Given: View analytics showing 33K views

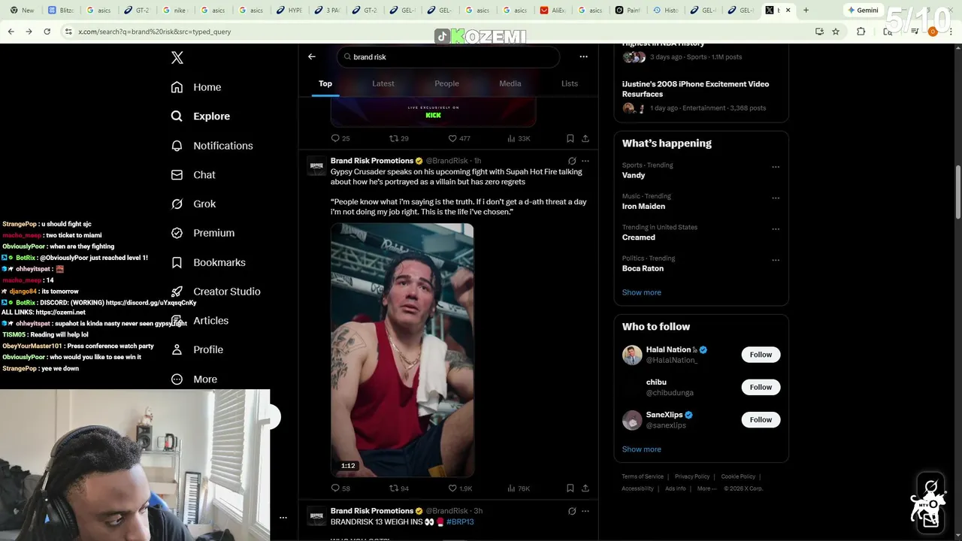Looking at the screenshot, I should tap(519, 138).
